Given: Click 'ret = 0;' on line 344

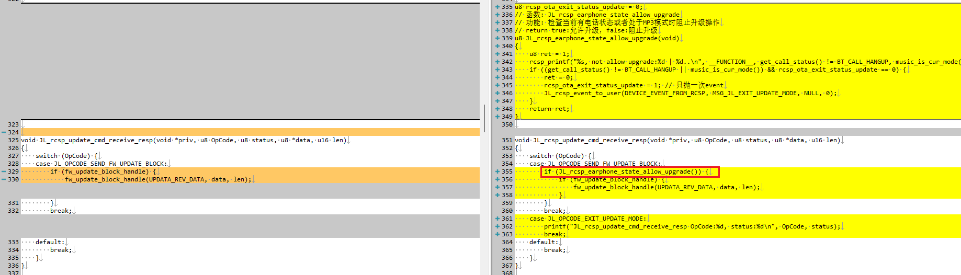Looking at the screenshot, I should tap(558, 77).
